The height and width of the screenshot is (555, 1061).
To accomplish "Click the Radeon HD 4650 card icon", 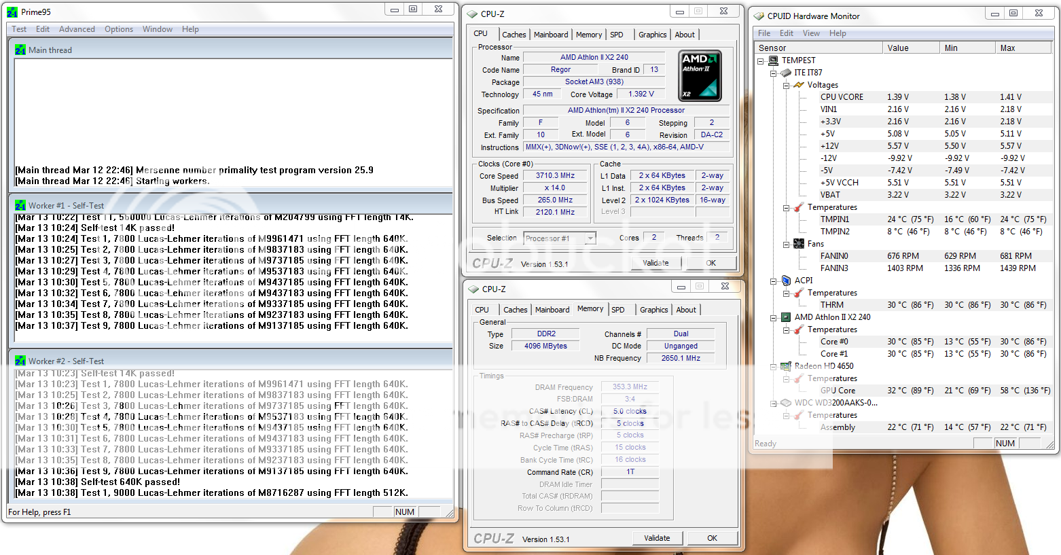I will tap(786, 365).
